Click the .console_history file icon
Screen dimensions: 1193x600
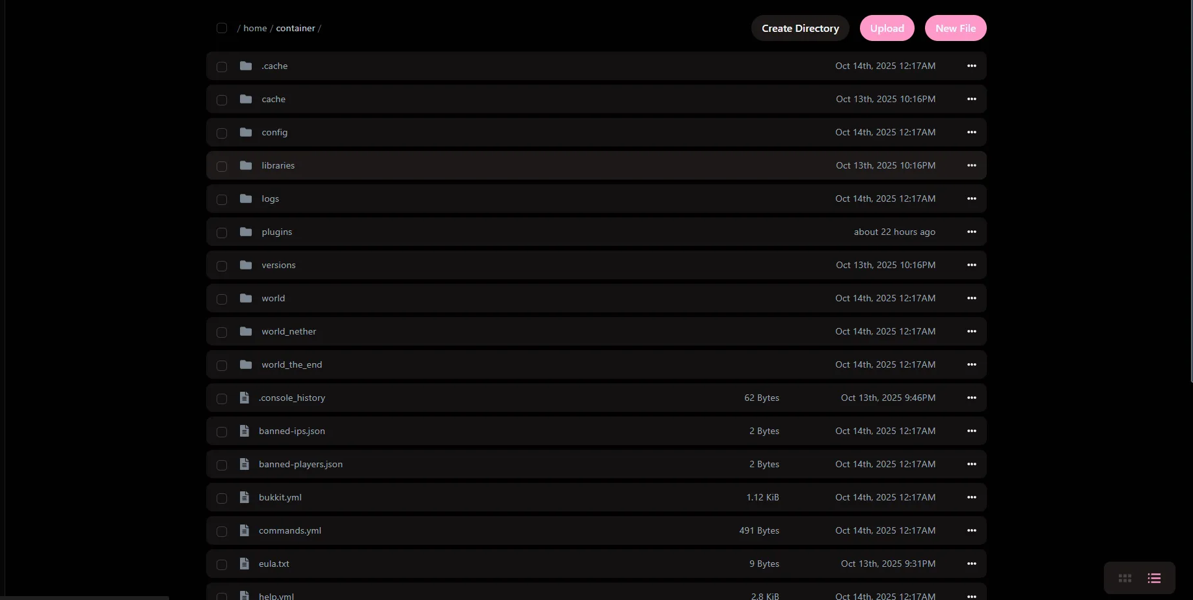pyautogui.click(x=244, y=398)
